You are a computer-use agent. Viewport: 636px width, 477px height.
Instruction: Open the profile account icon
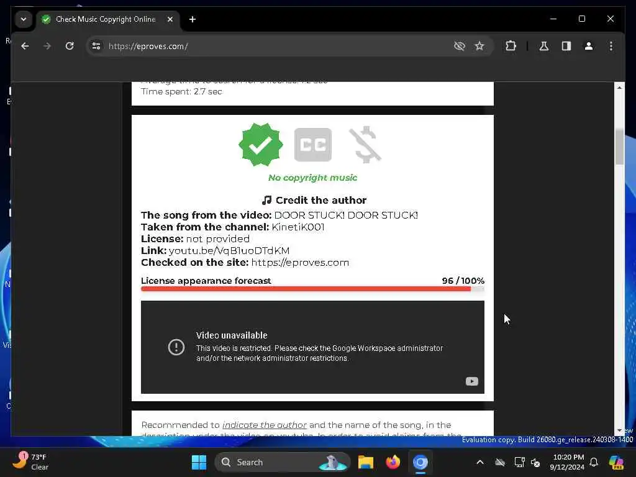point(589,46)
